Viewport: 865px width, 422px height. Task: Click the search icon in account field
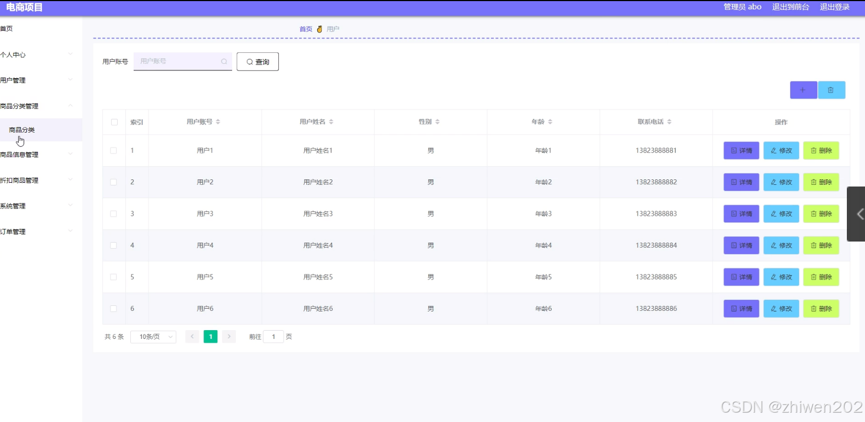tap(224, 62)
